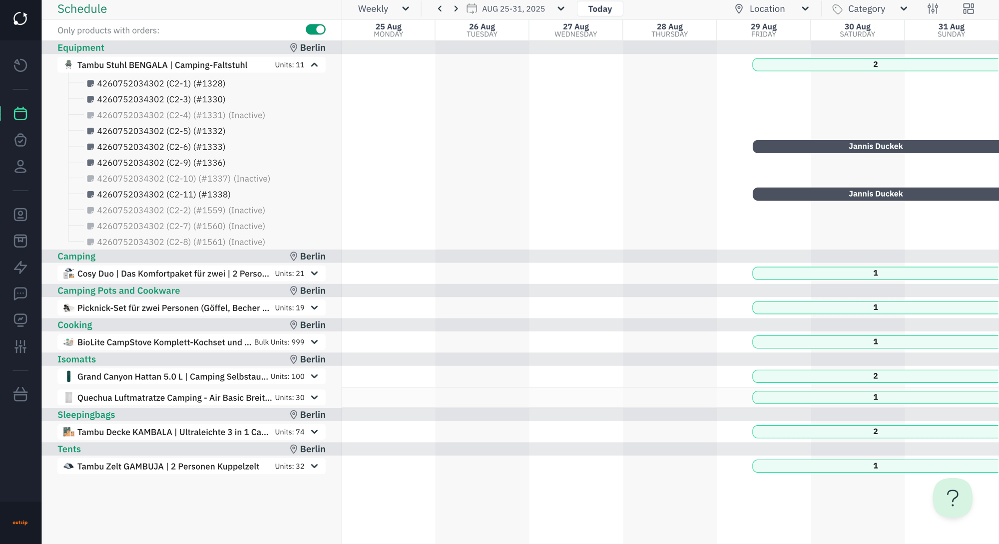Click the customers person icon in sidebar
The image size is (999, 544).
pos(20,166)
